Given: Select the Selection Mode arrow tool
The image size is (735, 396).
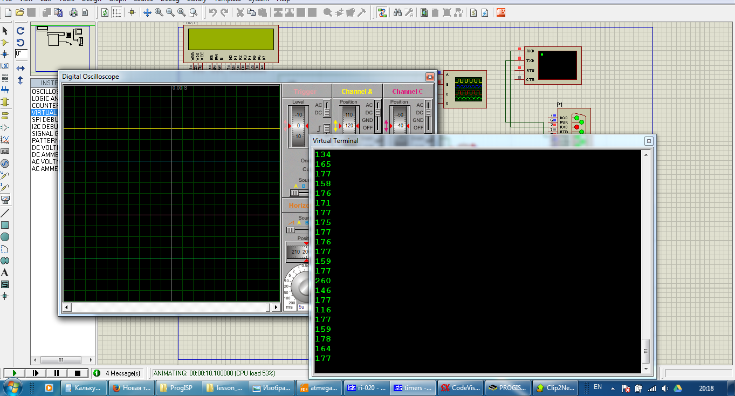Looking at the screenshot, I should 5,31.
